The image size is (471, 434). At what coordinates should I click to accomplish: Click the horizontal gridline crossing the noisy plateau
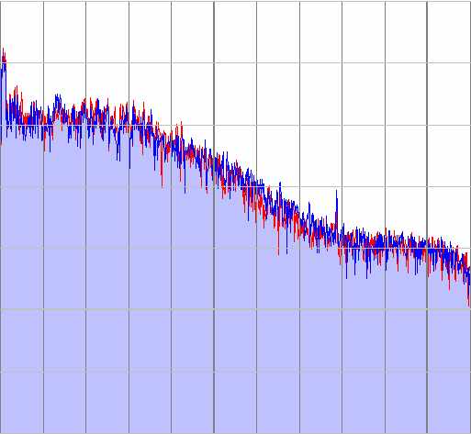(x=235, y=125)
